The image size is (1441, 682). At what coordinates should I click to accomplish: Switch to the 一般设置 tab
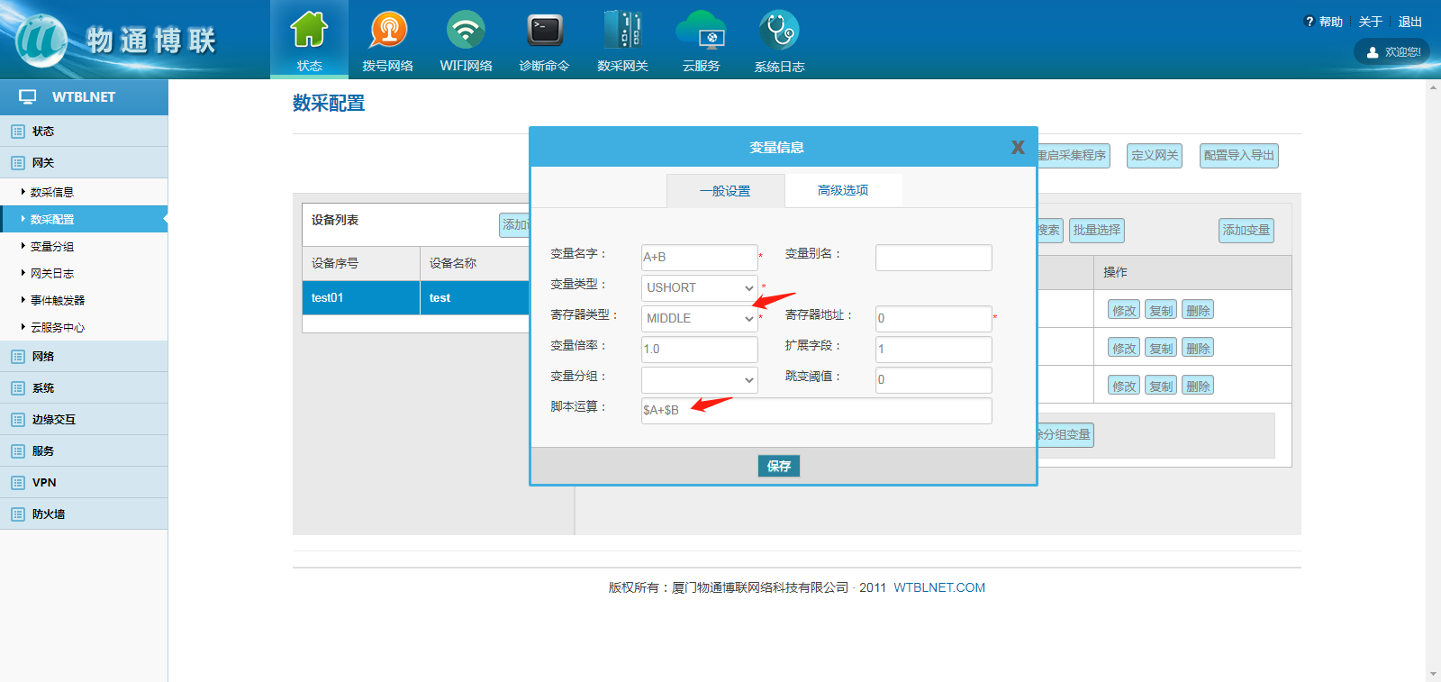click(725, 191)
